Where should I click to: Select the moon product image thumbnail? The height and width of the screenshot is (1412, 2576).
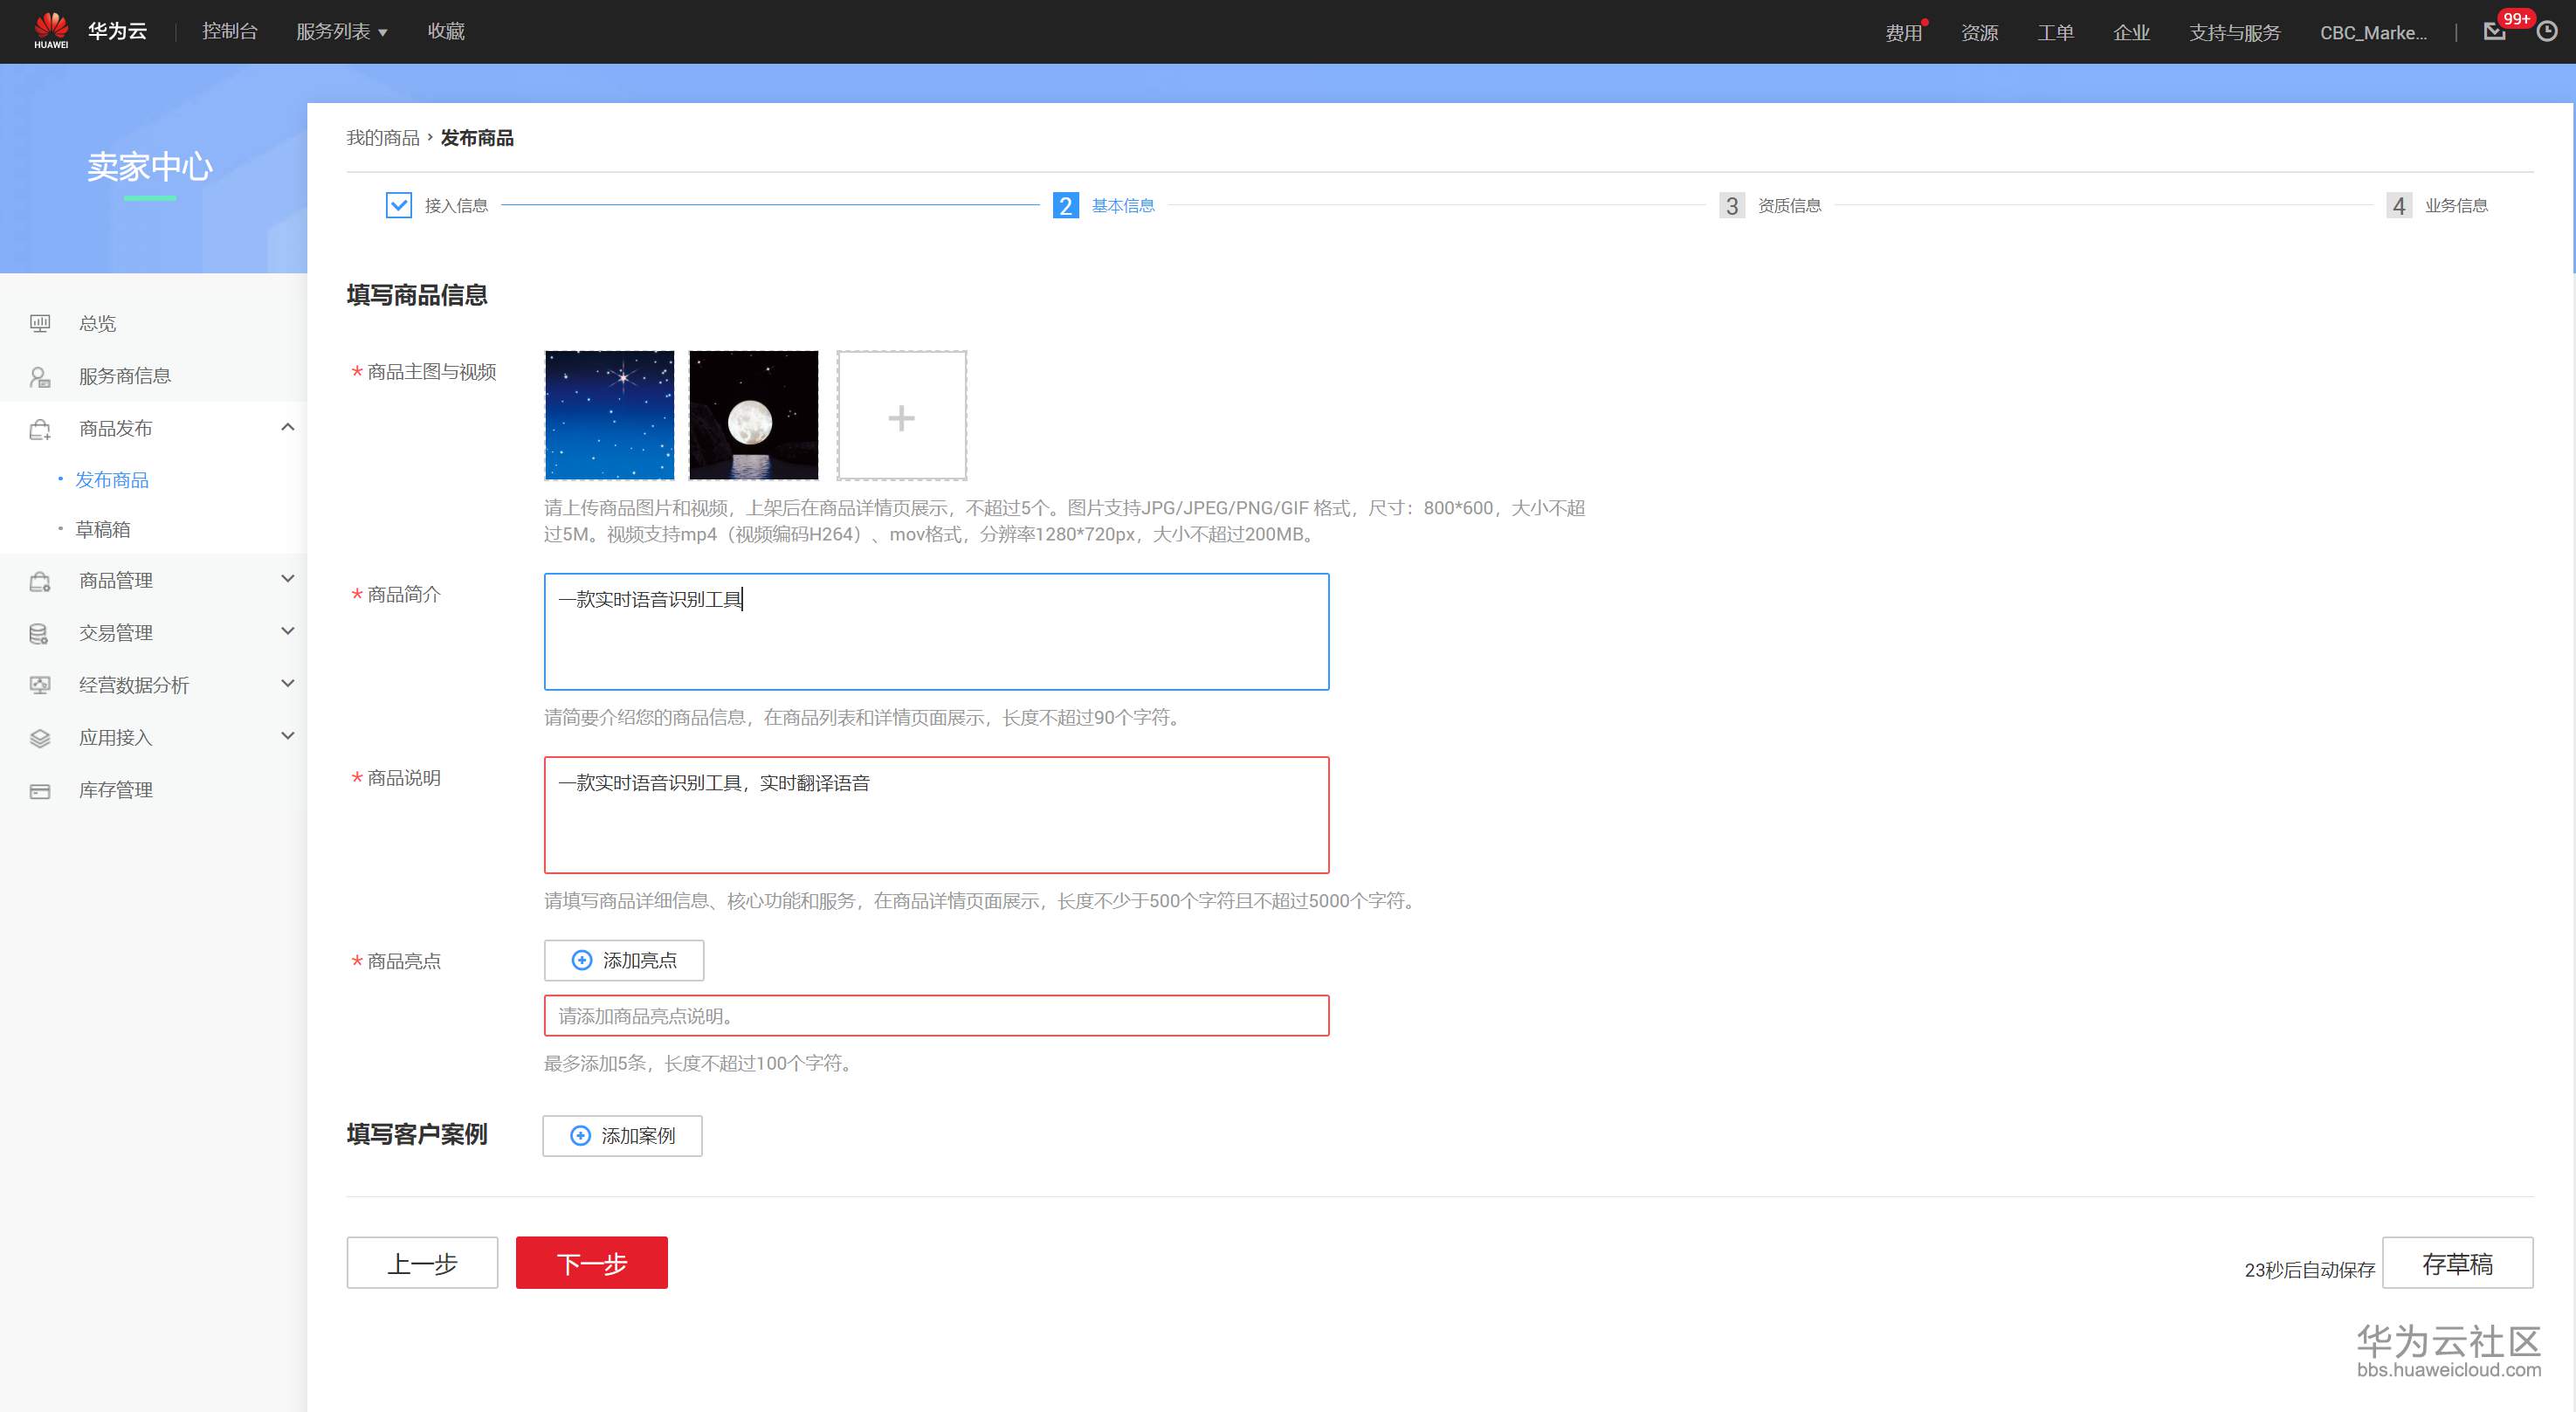(753, 415)
